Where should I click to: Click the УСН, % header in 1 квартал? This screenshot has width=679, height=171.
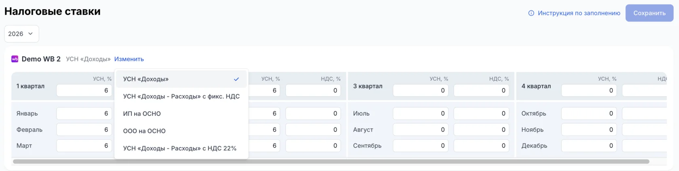tap(102, 79)
